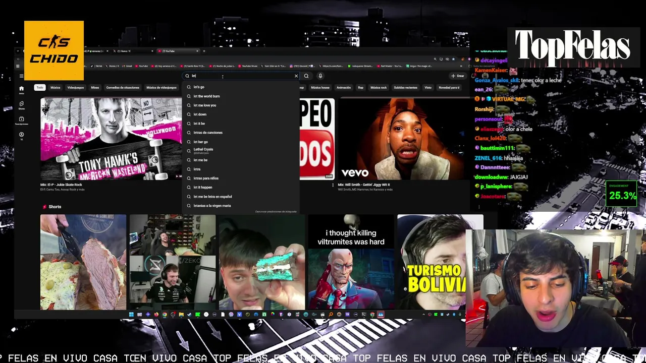
Task: Switch to the YouTube browser tab
Action: 178,51
